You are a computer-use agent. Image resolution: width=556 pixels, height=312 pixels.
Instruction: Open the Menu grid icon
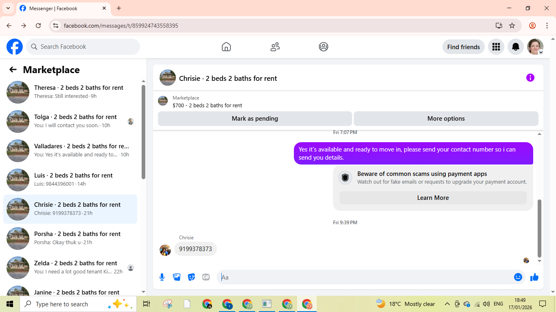pyautogui.click(x=496, y=47)
